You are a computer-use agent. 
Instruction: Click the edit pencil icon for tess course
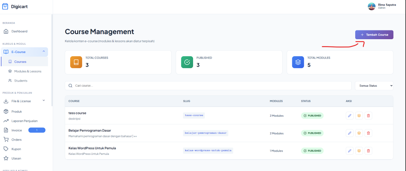pos(349,116)
